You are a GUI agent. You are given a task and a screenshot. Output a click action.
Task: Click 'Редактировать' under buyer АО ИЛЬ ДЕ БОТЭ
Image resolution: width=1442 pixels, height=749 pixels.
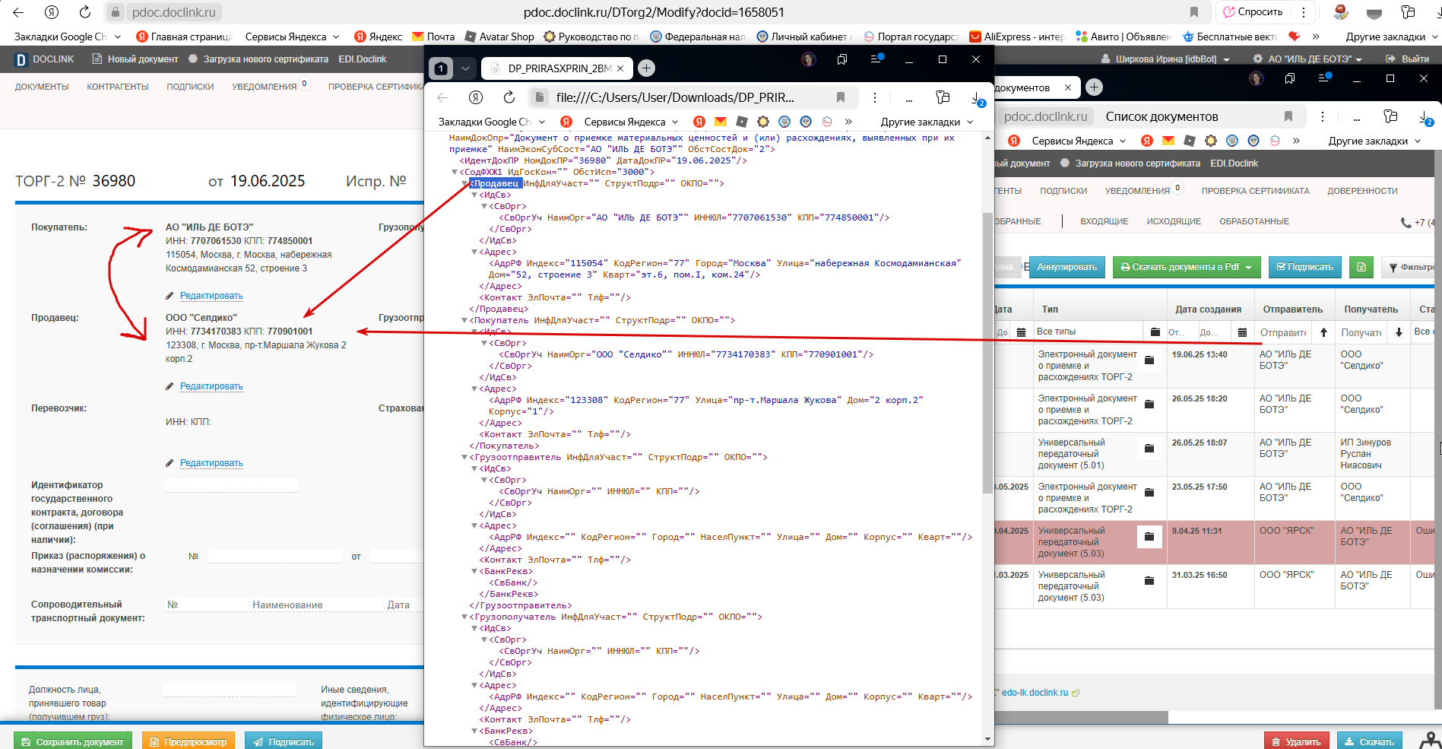(211, 296)
